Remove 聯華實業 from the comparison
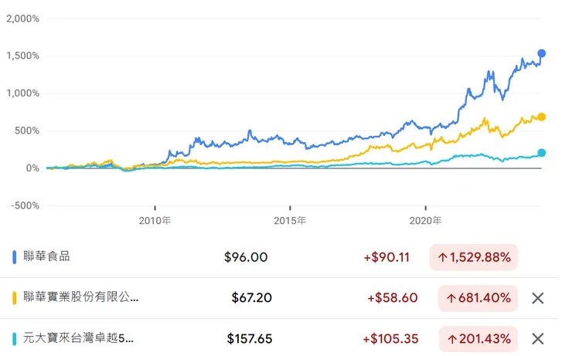 (x=538, y=298)
